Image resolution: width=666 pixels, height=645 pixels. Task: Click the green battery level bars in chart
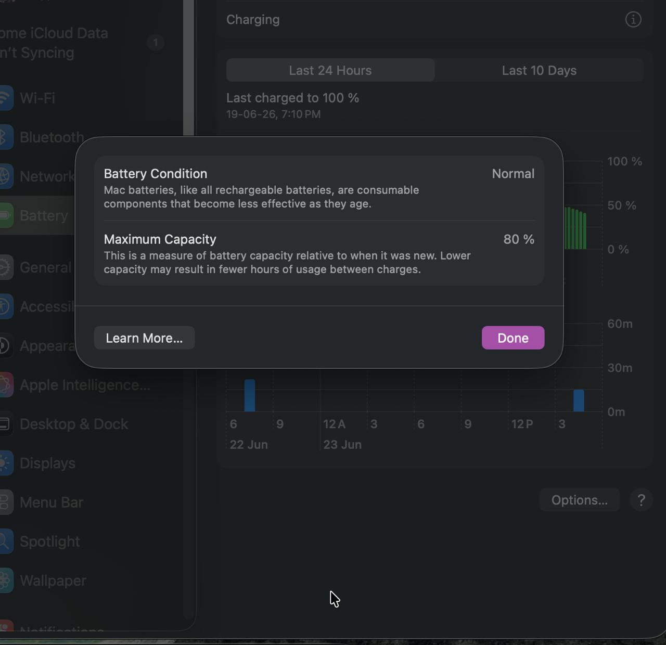(x=575, y=228)
